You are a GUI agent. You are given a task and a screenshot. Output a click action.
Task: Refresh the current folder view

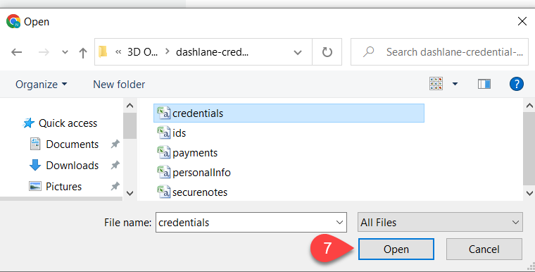[x=327, y=52]
